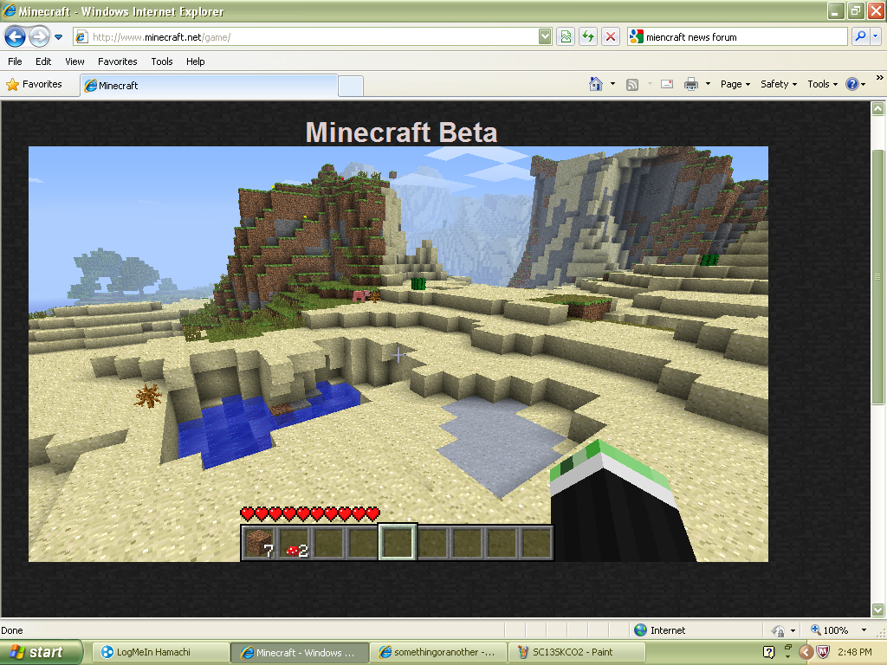Click the Compatibility View icon

(566, 37)
